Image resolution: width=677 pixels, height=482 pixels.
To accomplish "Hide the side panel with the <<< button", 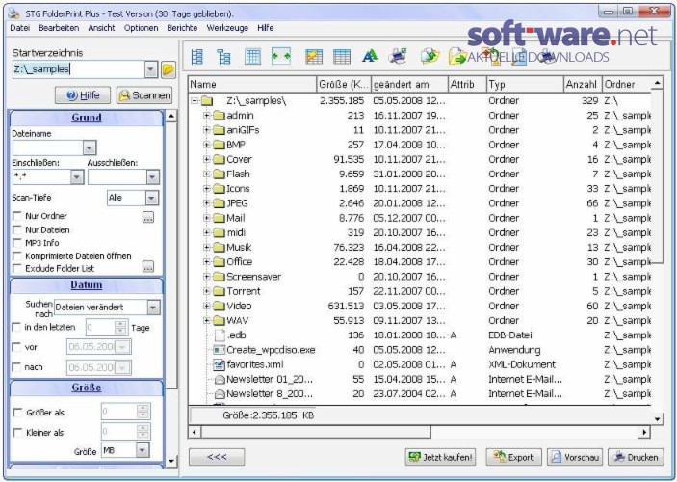I will point(217,457).
